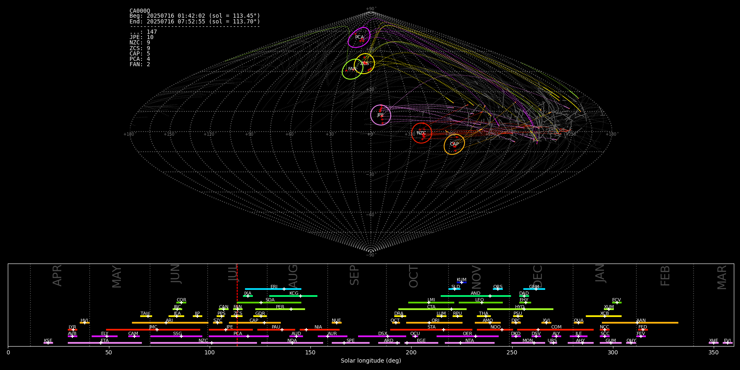Select the ETA pink shower bar
740x370 pixels.
click(x=104, y=343)
